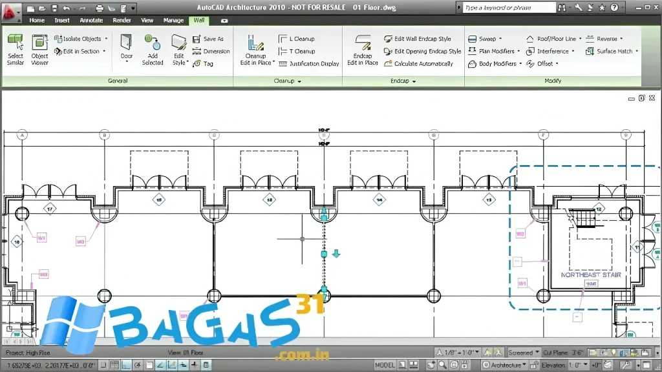The image size is (662, 372).
Task: Click the Open file icon in quick access toolbar
Action: [x=42, y=8]
